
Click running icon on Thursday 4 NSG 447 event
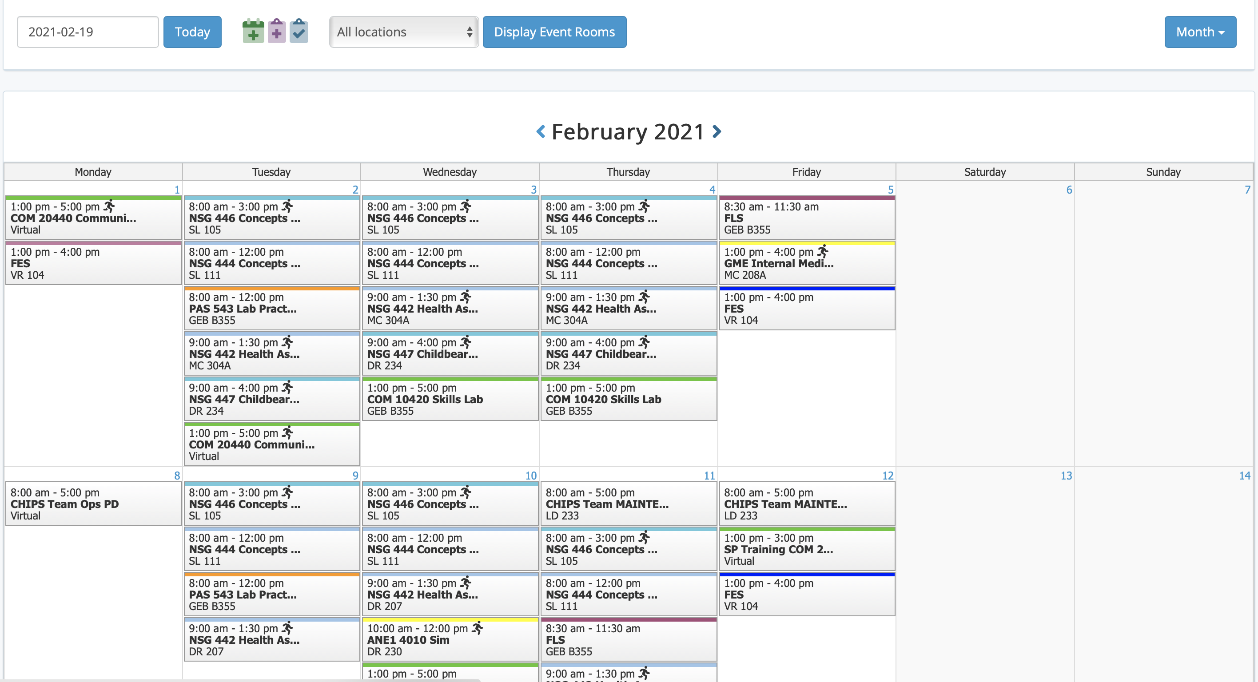coord(644,342)
